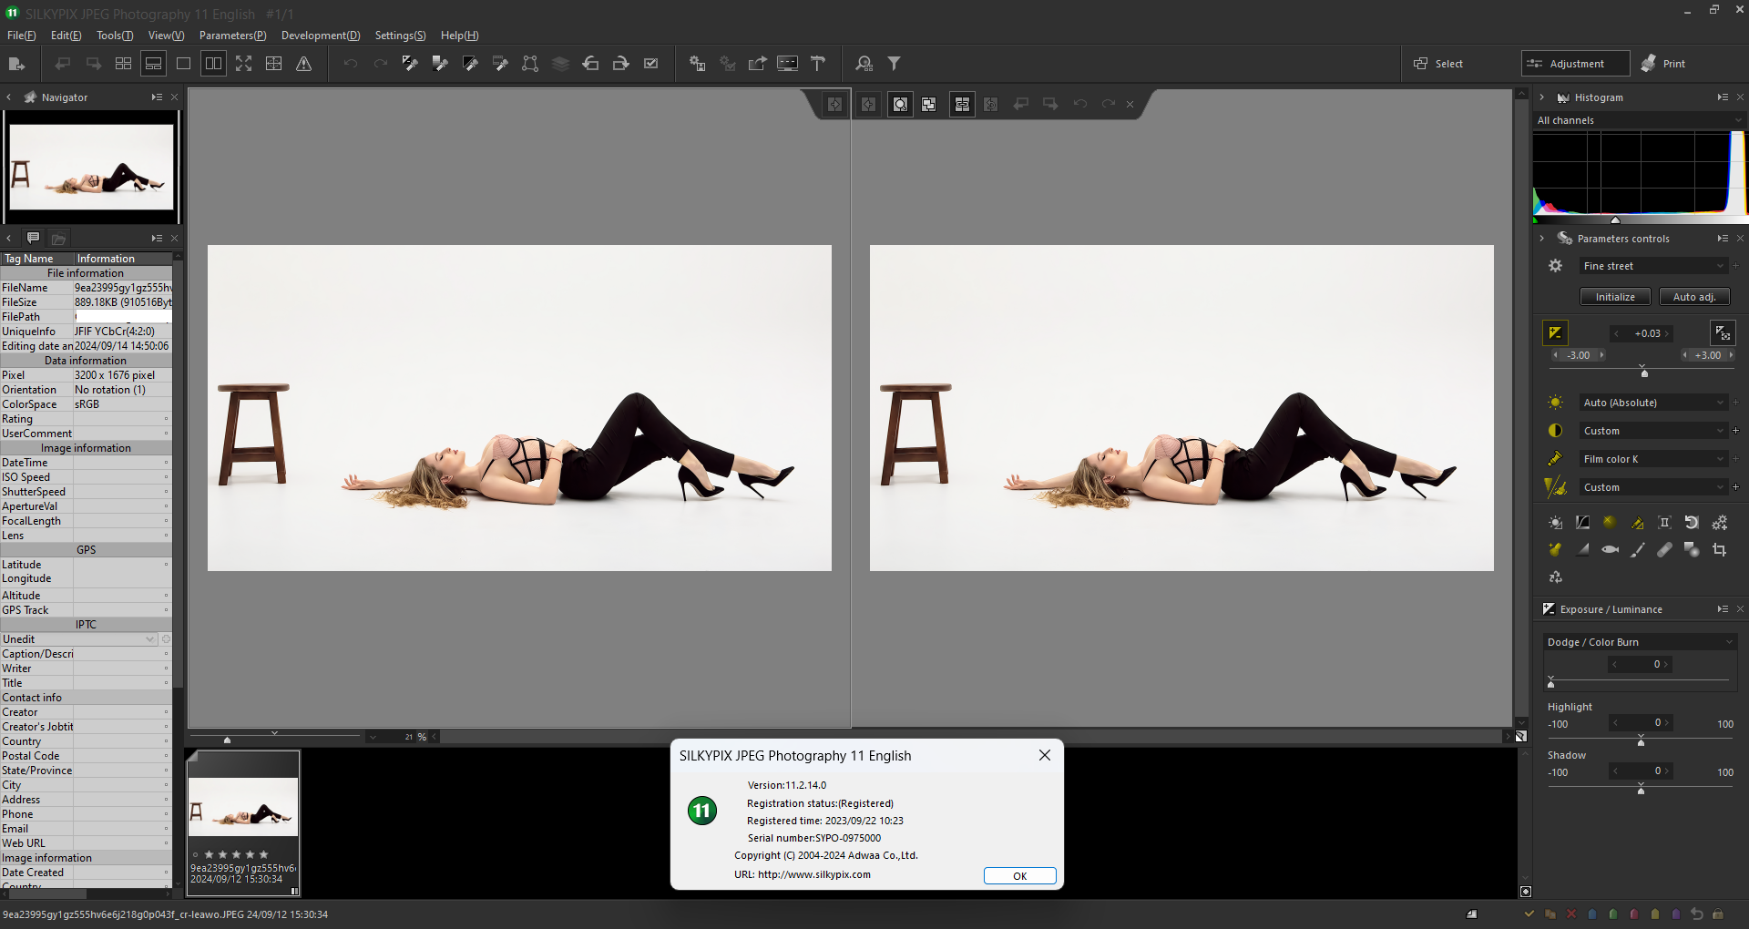1749x929 pixels.
Task: Click OK in the about dialog
Action: click(1019, 876)
